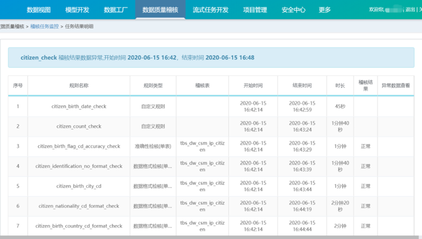Open the 数据视图 tab
422x239 pixels.
pyautogui.click(x=39, y=10)
